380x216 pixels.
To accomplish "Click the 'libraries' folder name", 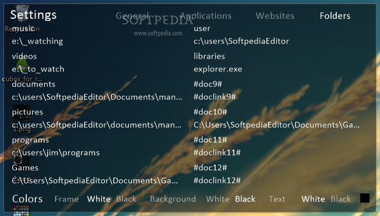I will (x=209, y=56).
